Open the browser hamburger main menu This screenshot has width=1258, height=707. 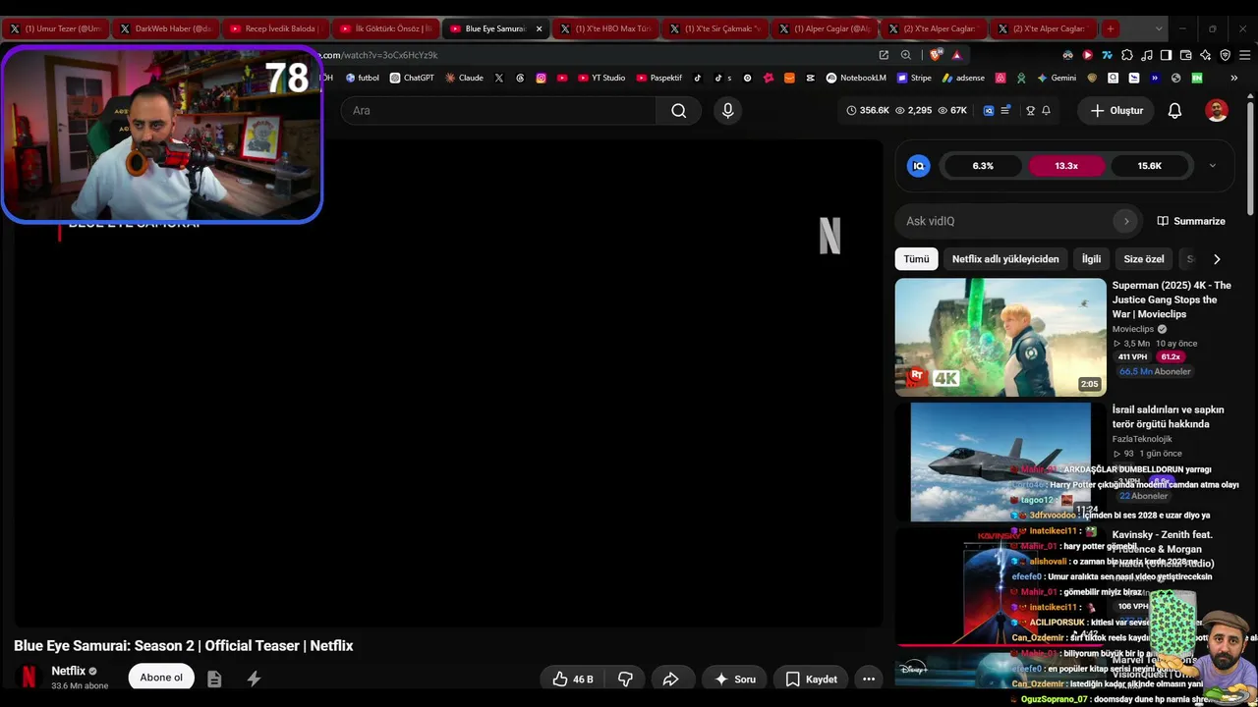1244,55
